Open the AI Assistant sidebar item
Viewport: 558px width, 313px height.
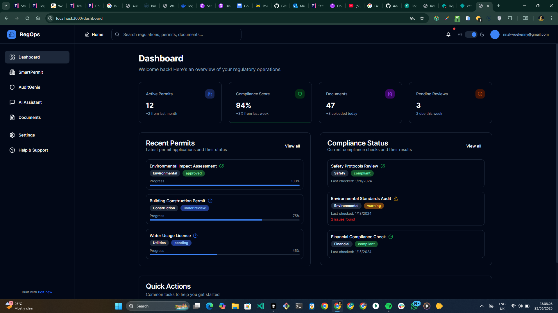(30, 102)
